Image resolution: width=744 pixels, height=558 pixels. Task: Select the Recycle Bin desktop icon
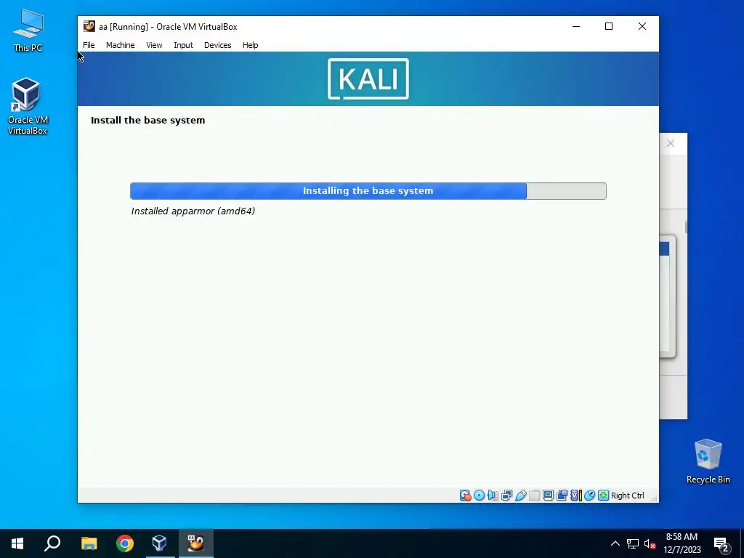(708, 461)
